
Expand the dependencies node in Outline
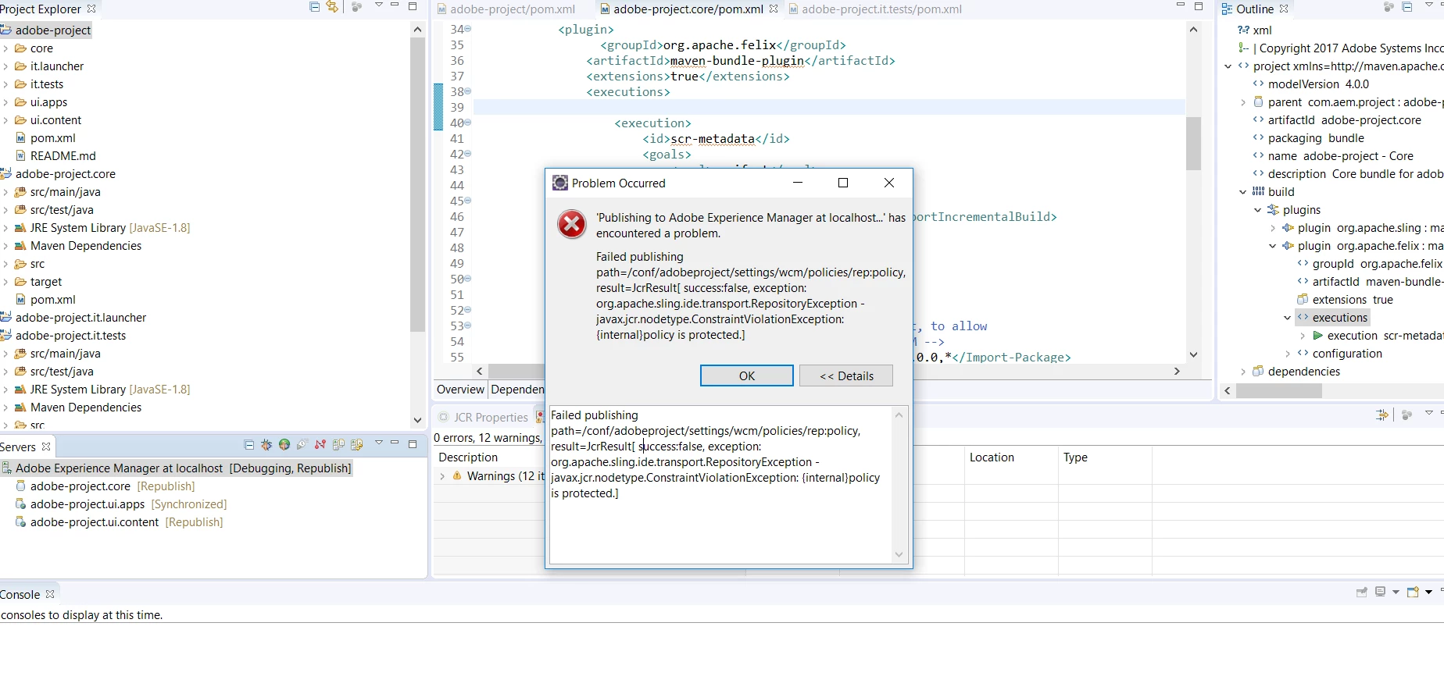click(x=1243, y=372)
